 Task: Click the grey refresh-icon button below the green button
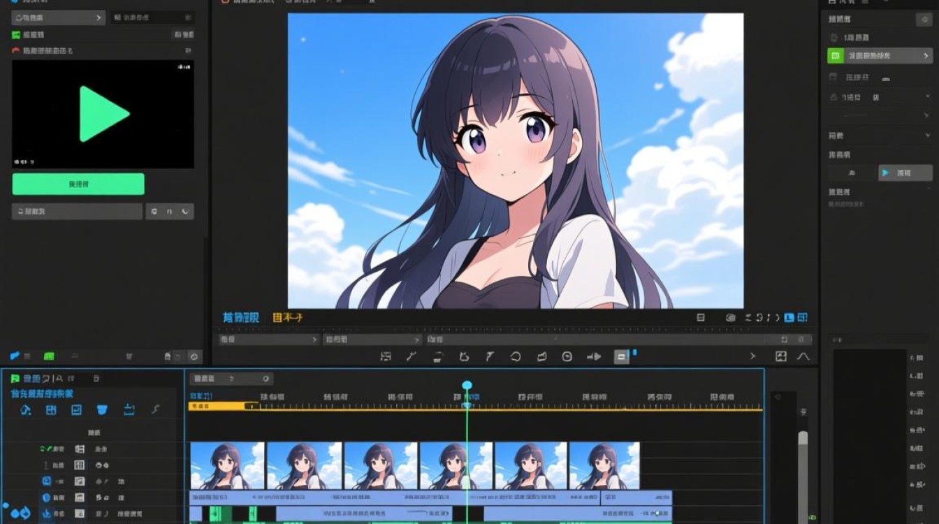point(77,211)
